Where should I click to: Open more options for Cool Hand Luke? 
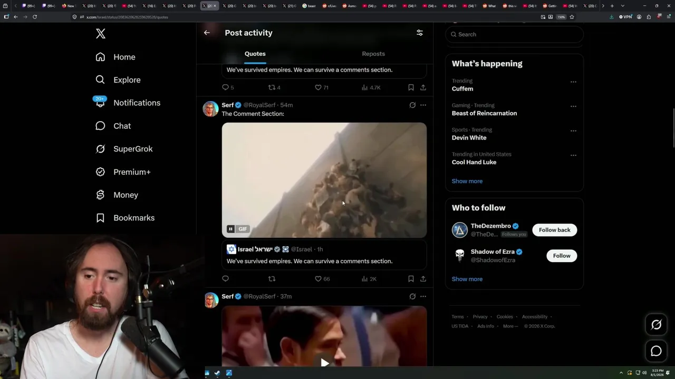click(x=573, y=155)
